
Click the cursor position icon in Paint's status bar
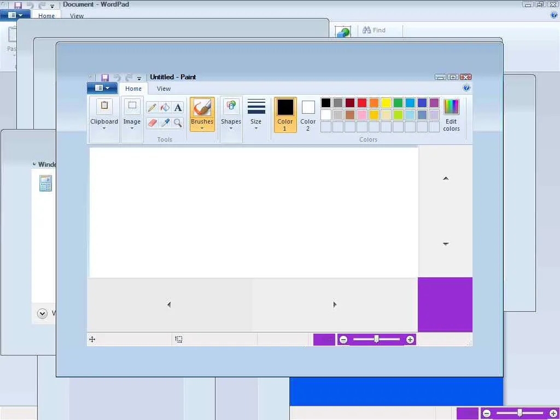click(x=92, y=339)
